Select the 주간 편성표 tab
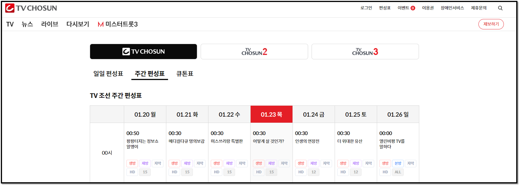 149,74
